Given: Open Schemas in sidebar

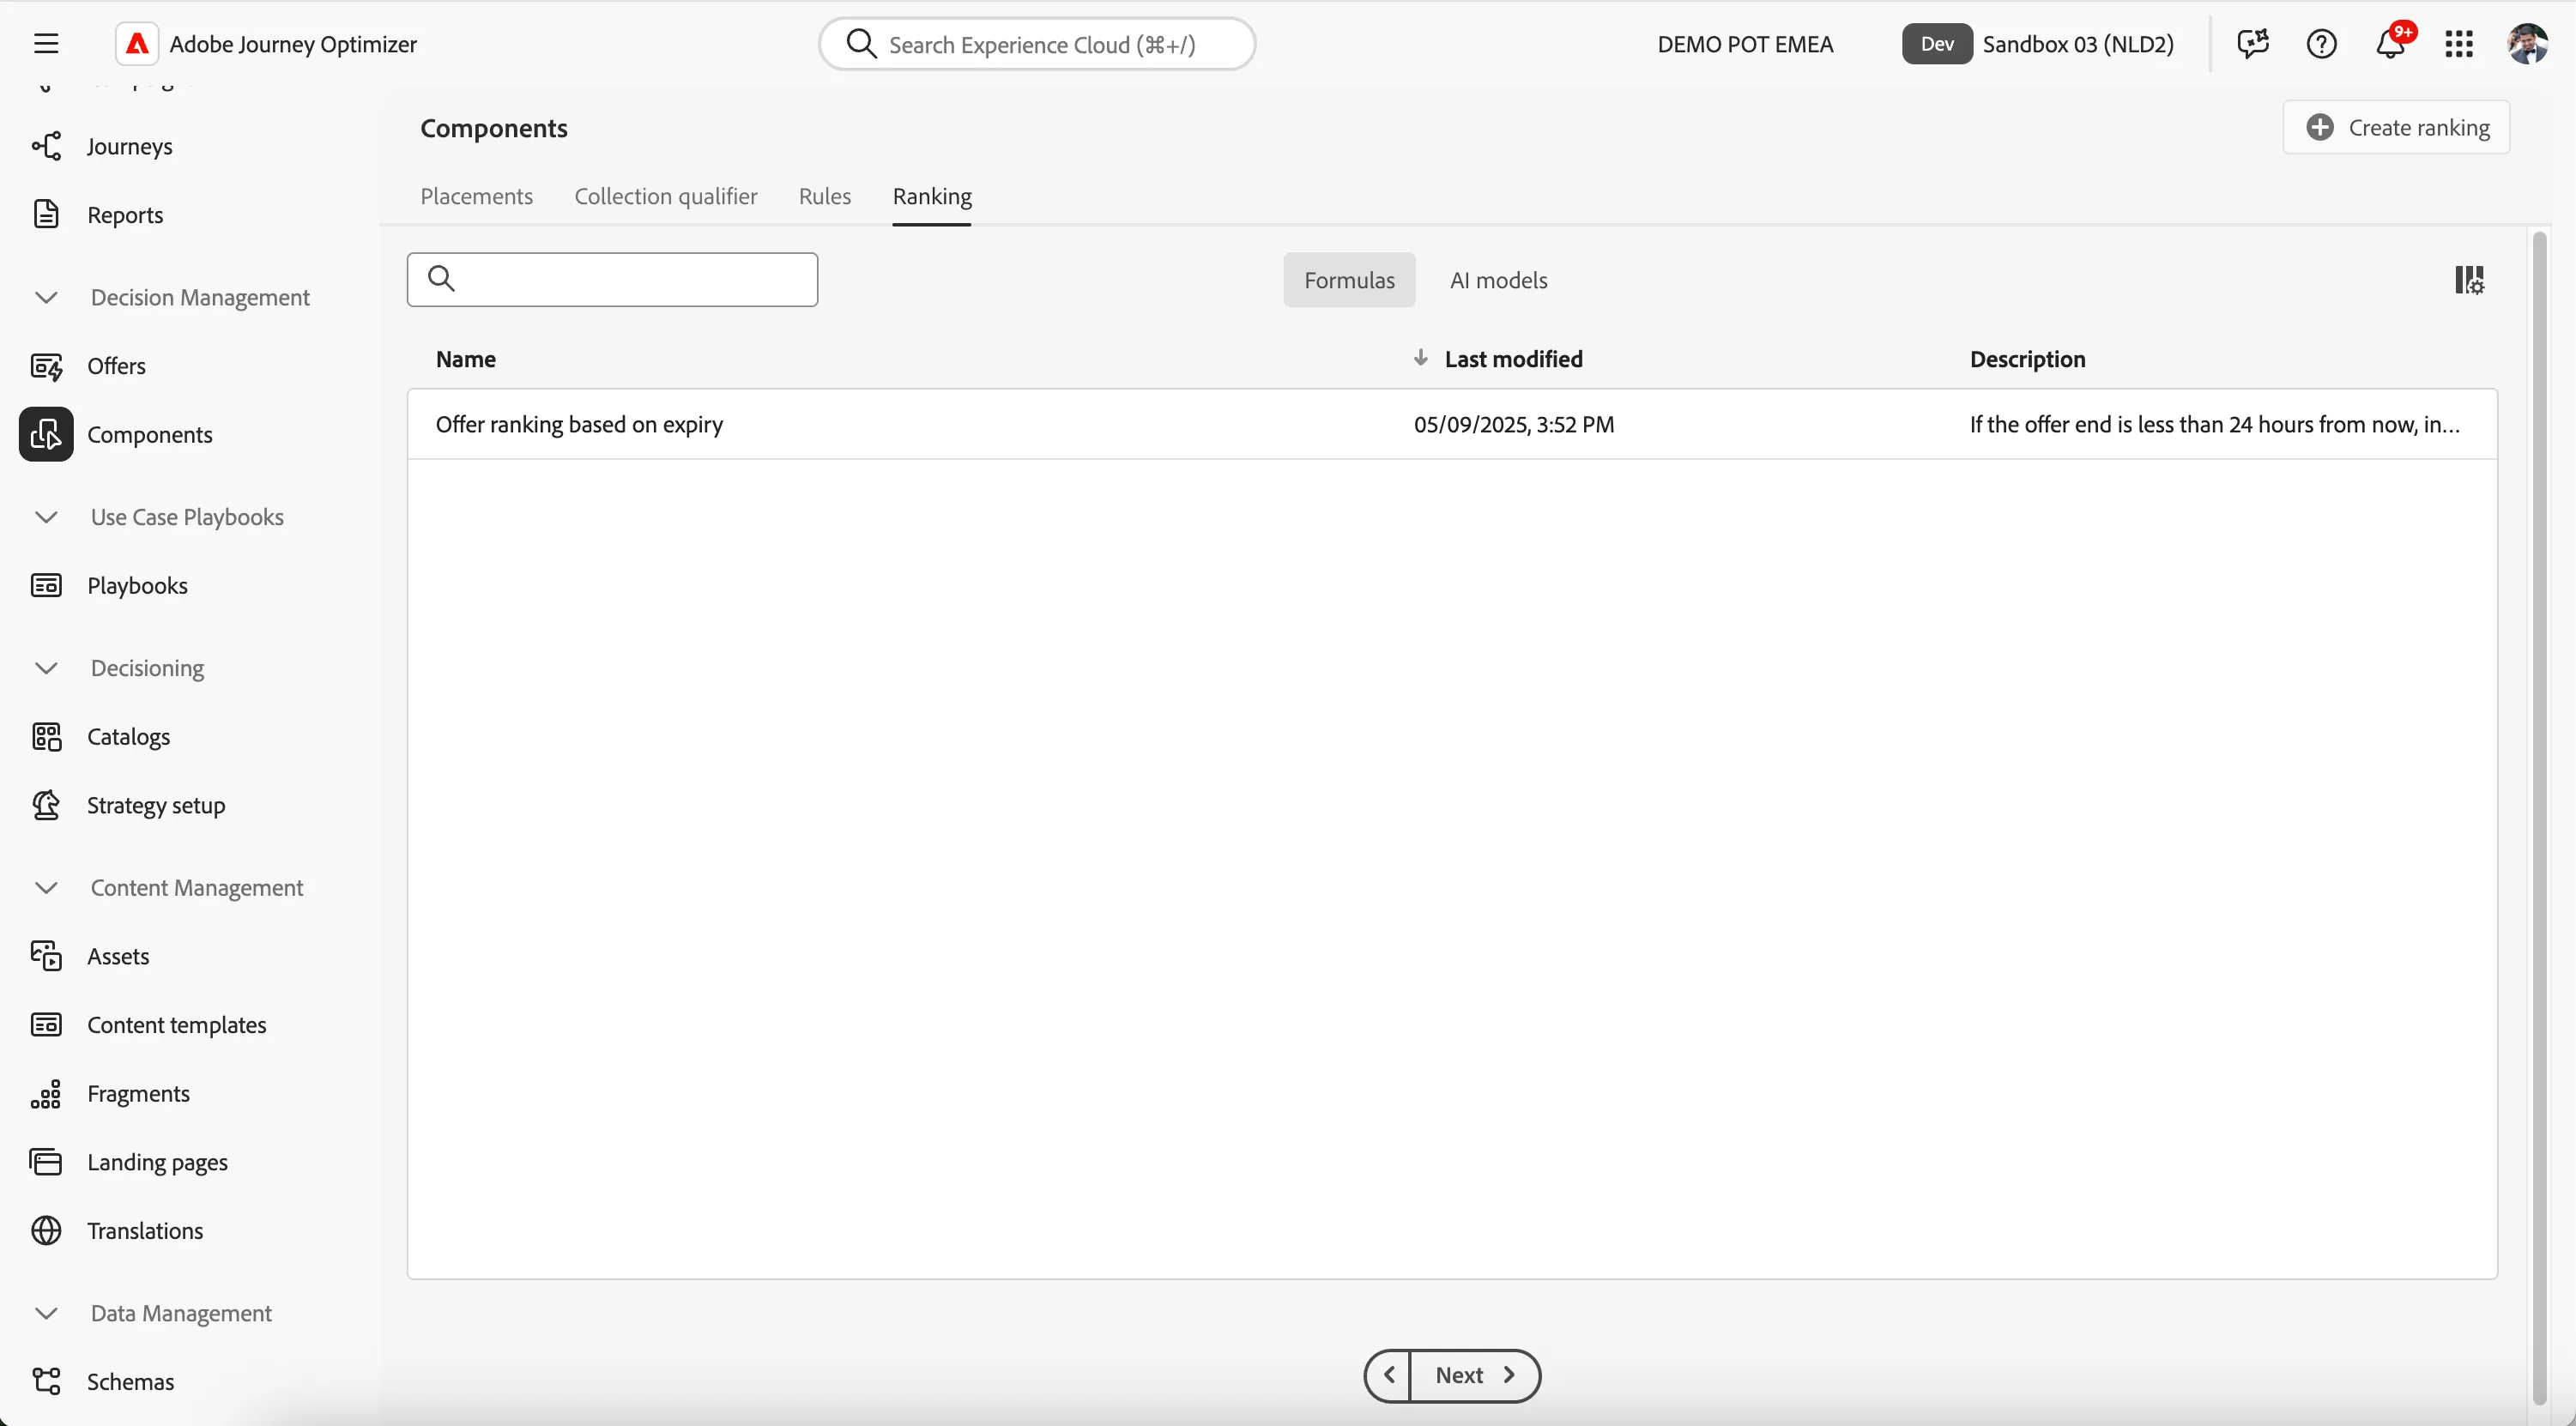Looking at the screenshot, I should click(x=130, y=1382).
